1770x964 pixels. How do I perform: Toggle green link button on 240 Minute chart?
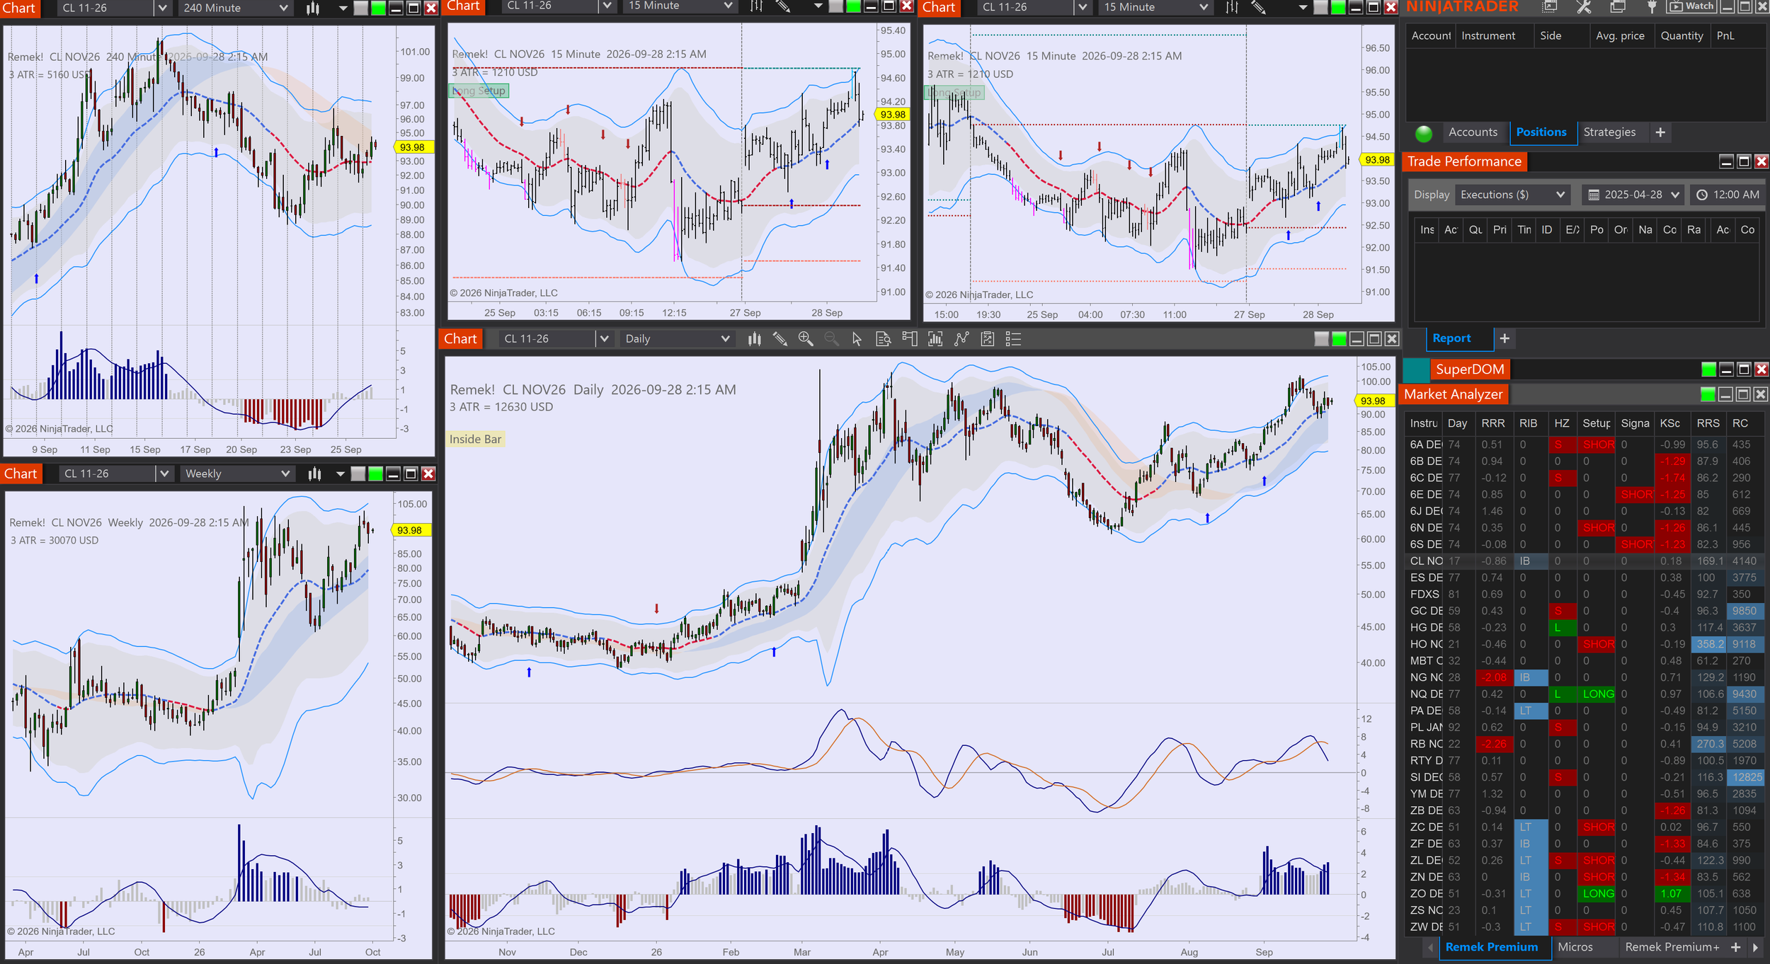coord(379,8)
